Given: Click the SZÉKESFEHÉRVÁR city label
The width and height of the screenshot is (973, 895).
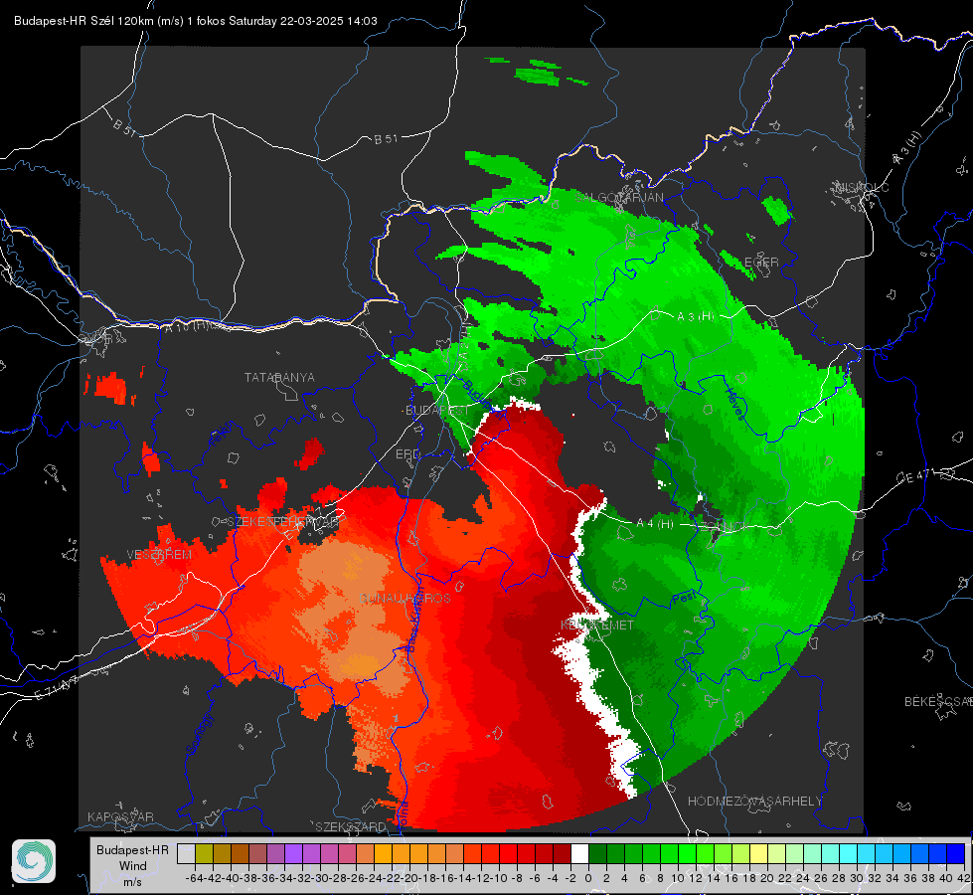Looking at the screenshot, I should (283, 522).
